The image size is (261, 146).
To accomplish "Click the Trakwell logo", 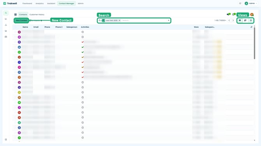I will point(10,3).
